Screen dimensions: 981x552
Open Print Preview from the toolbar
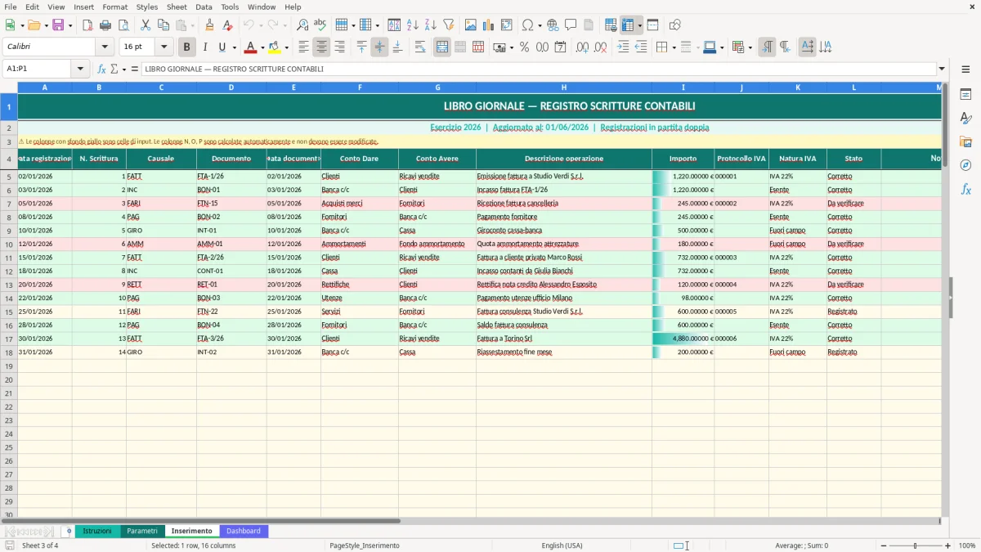click(x=123, y=25)
